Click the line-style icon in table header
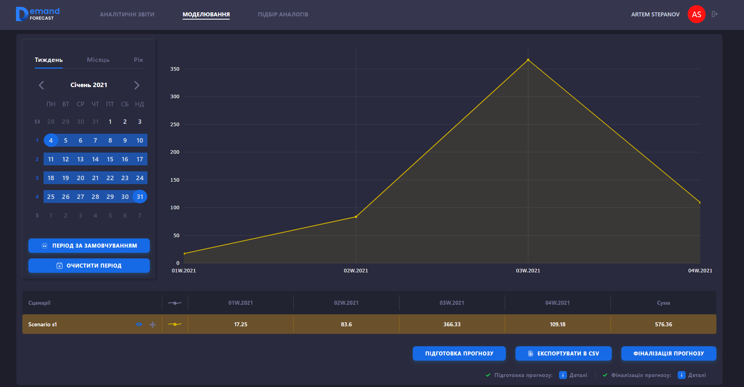 pos(175,303)
